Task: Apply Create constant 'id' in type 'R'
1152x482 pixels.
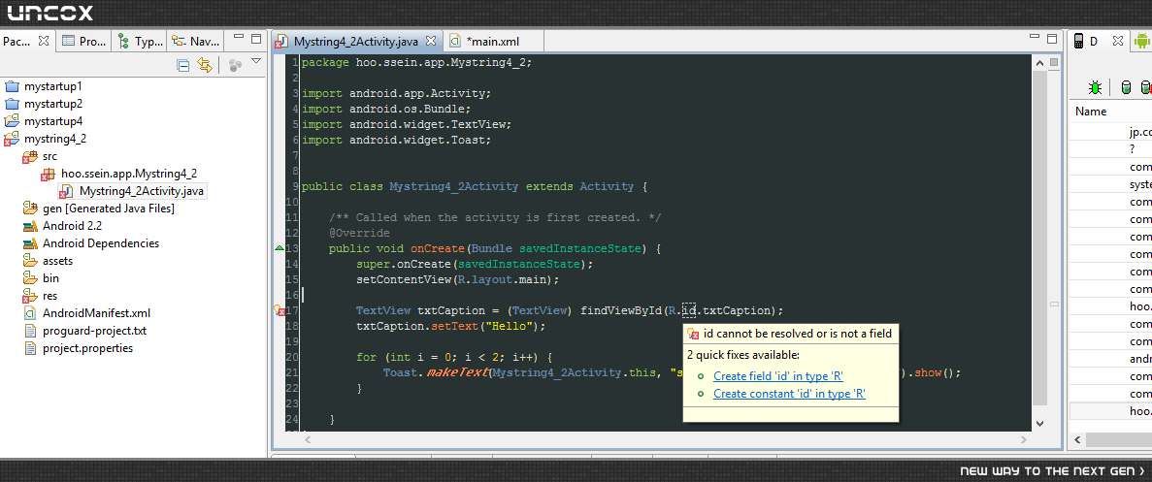Action: click(x=789, y=394)
